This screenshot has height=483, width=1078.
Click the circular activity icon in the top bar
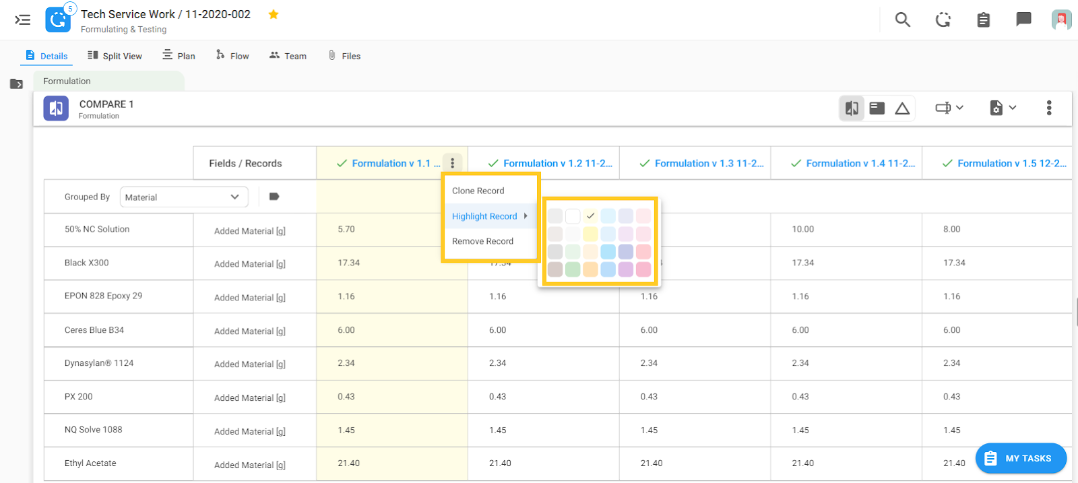coord(943,20)
